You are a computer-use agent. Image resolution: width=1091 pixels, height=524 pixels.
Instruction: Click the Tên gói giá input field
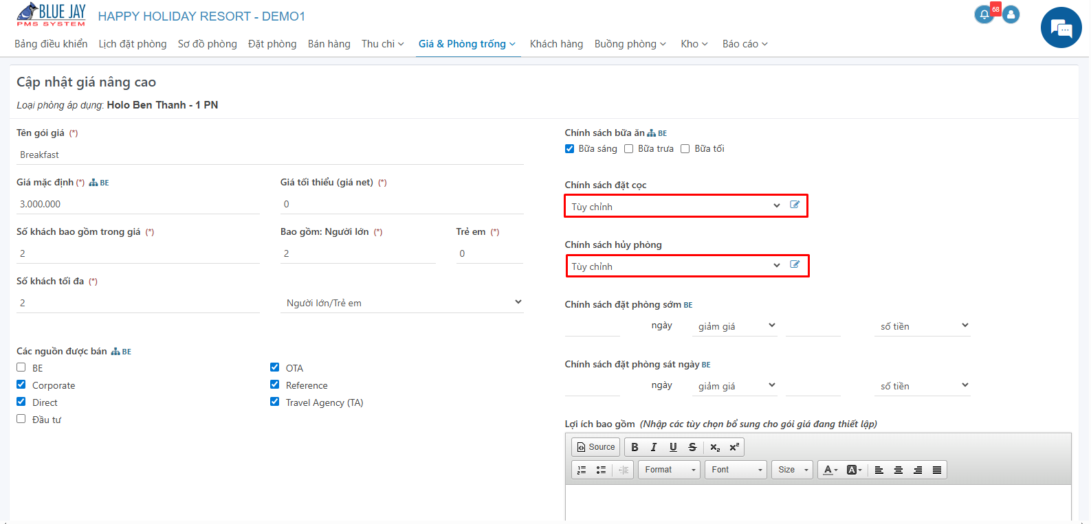point(270,155)
